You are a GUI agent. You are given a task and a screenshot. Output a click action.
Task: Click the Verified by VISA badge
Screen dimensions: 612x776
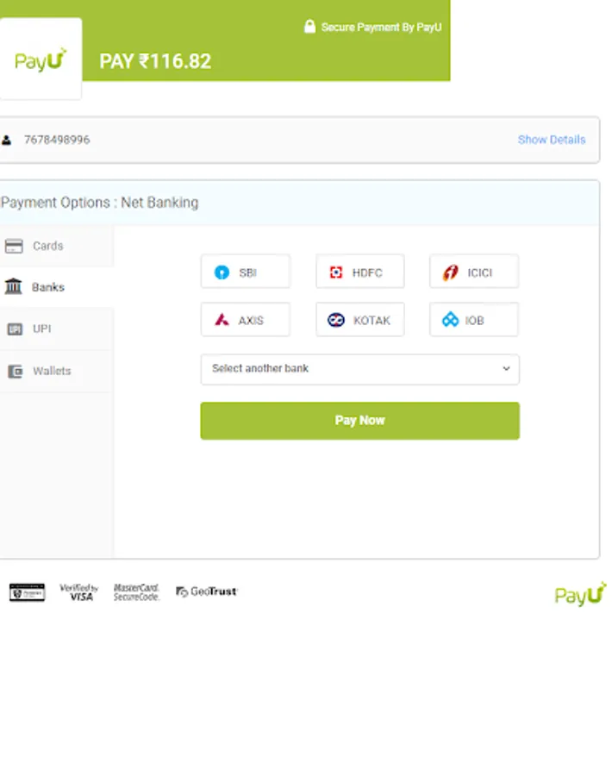click(79, 592)
